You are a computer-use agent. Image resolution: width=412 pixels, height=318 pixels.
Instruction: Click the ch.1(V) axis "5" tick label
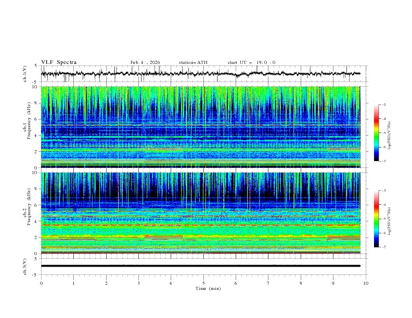[x=36, y=66]
